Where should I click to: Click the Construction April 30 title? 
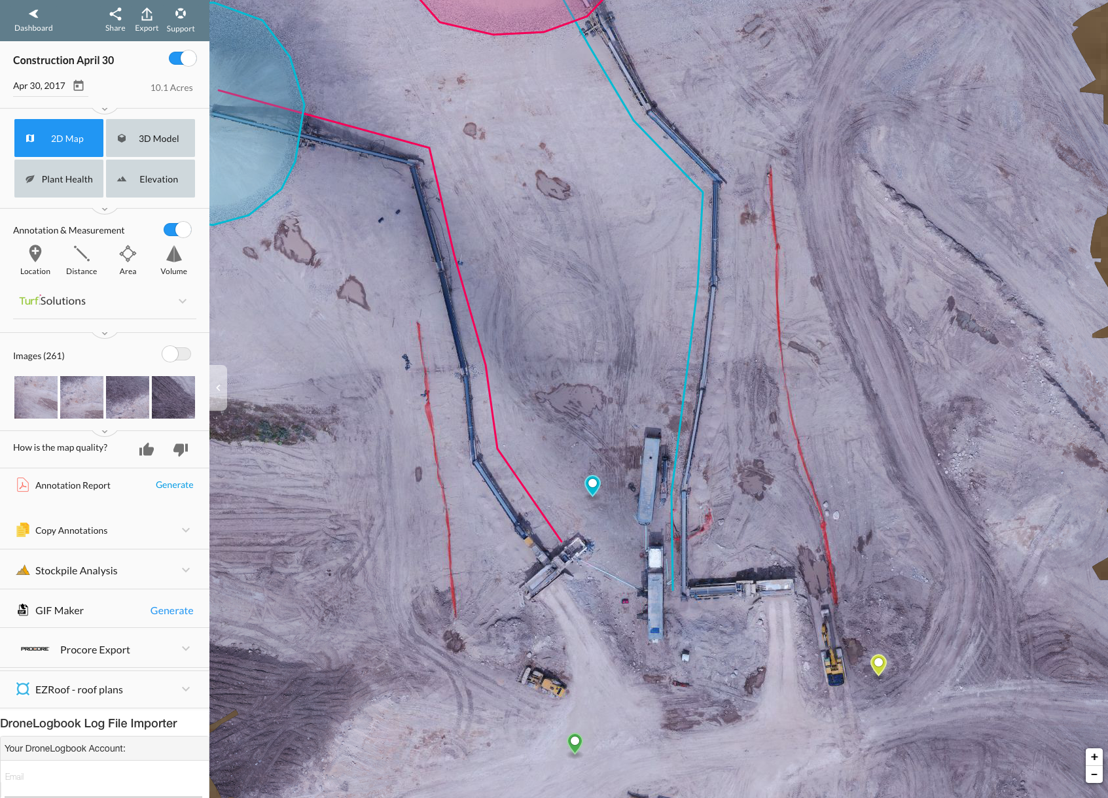coord(63,60)
